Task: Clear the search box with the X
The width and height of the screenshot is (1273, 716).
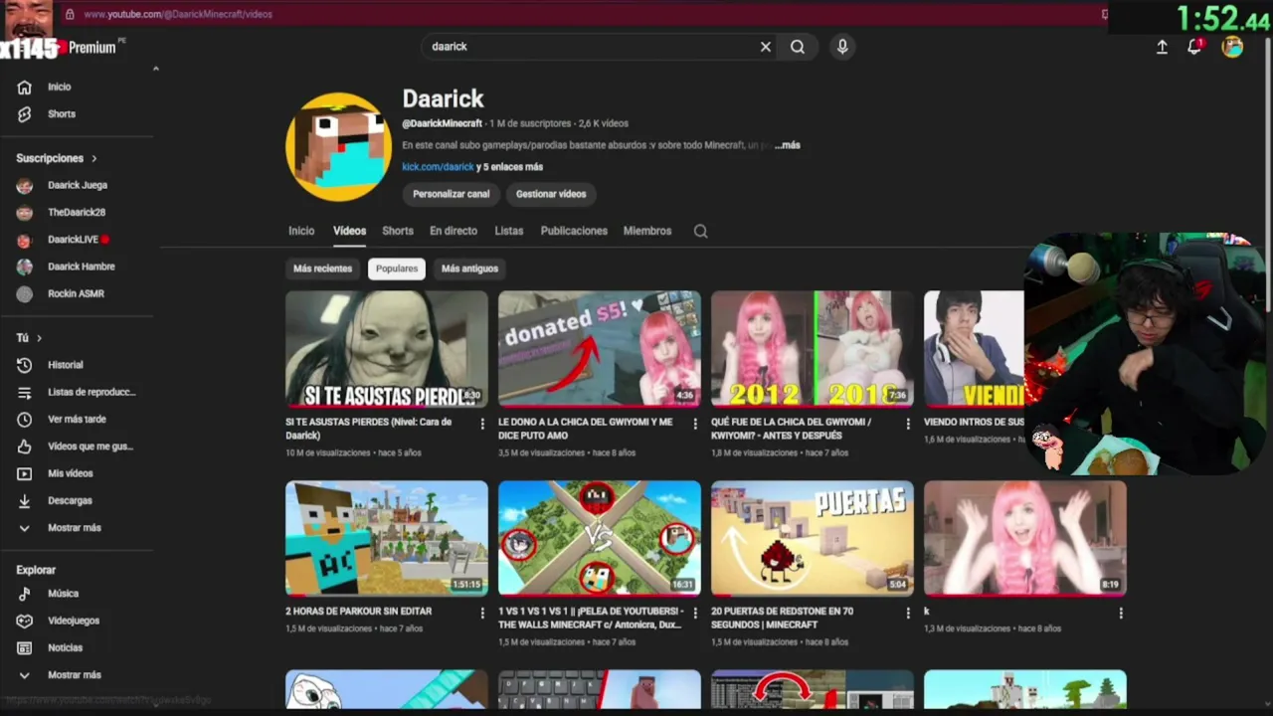Action: click(766, 47)
